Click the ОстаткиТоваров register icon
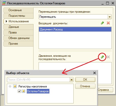The width and height of the screenshot is (116, 106). (x=24, y=91)
